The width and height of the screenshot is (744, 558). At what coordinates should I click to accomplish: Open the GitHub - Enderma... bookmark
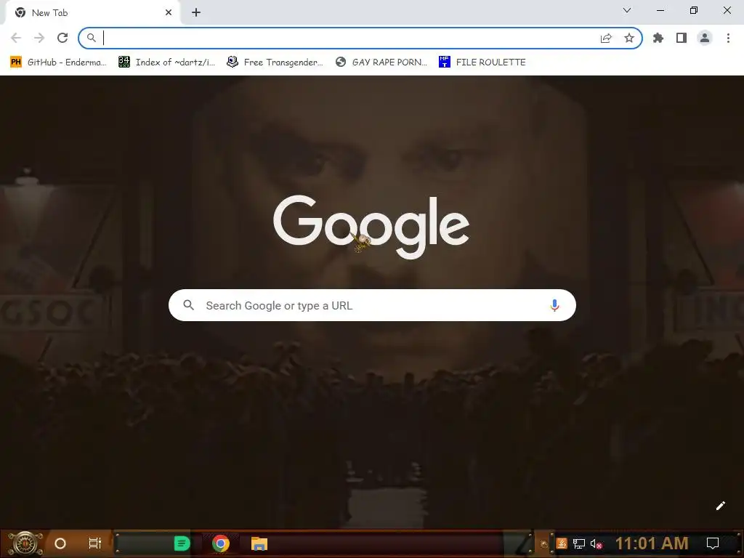[58, 62]
